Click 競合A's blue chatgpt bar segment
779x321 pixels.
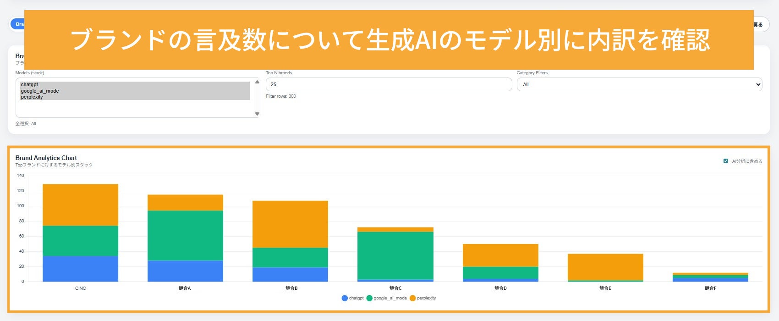click(185, 271)
